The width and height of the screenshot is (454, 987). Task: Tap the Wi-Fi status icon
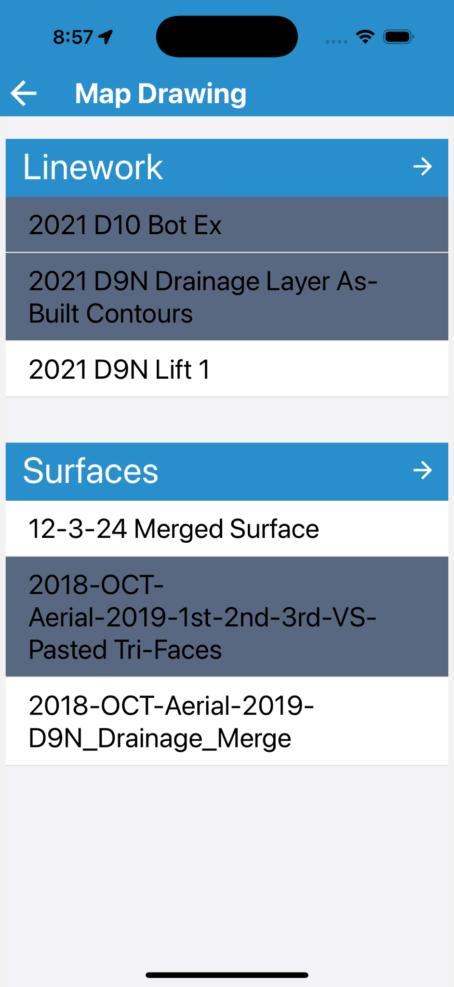(x=365, y=37)
